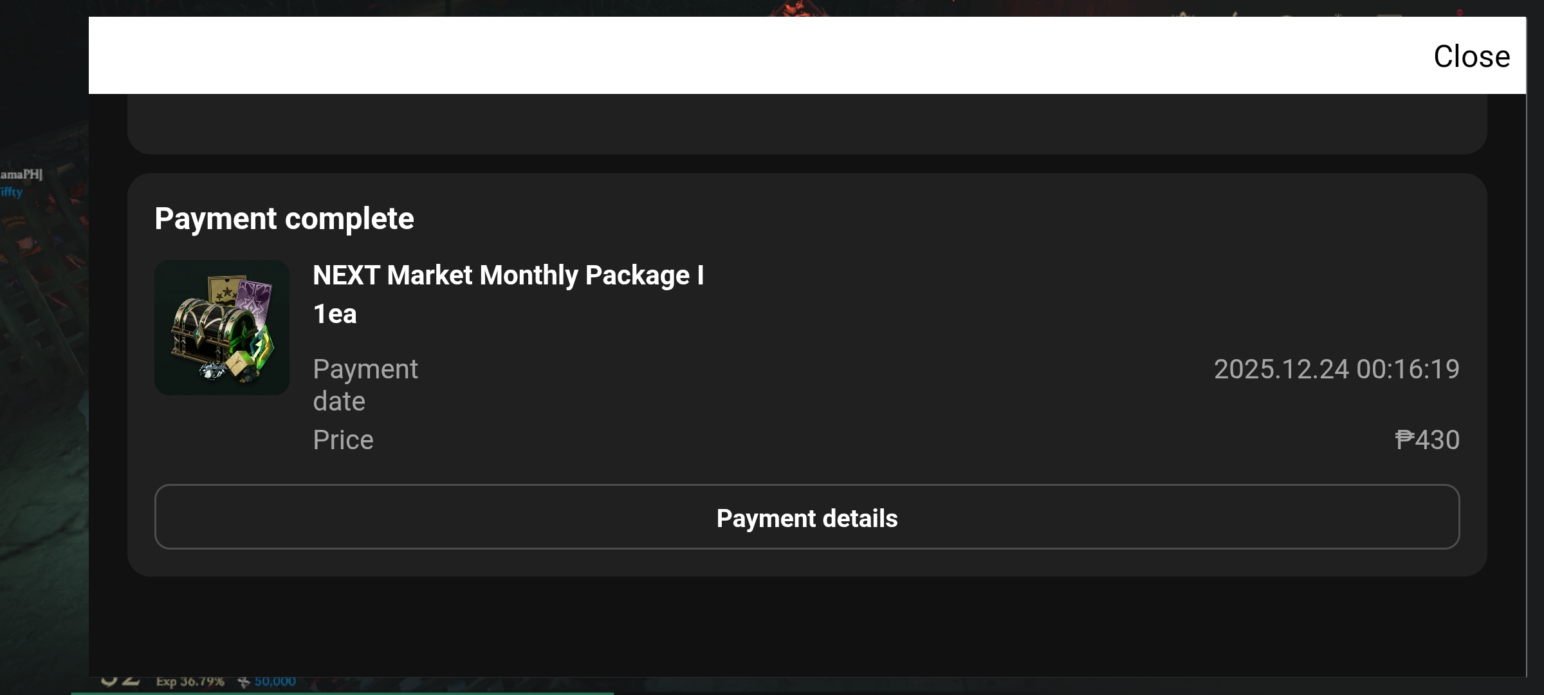Click the blue iffty chat text
The height and width of the screenshot is (695, 1544).
coord(12,192)
